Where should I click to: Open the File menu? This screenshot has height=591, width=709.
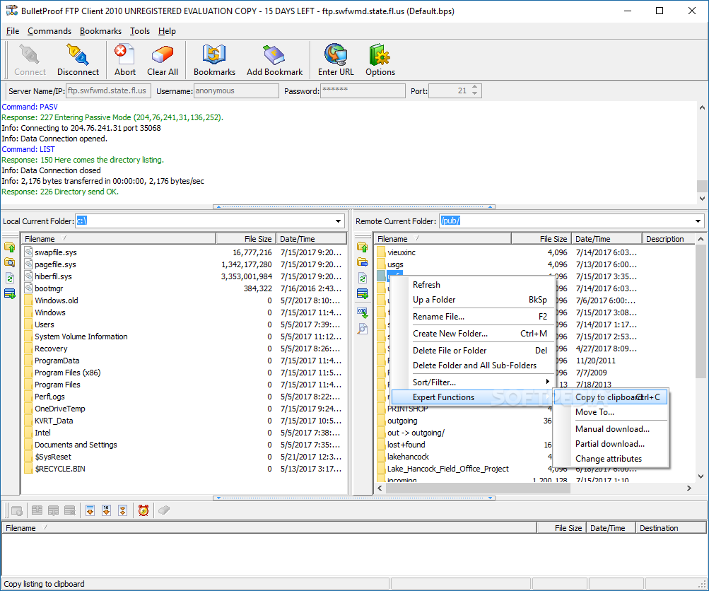click(13, 31)
